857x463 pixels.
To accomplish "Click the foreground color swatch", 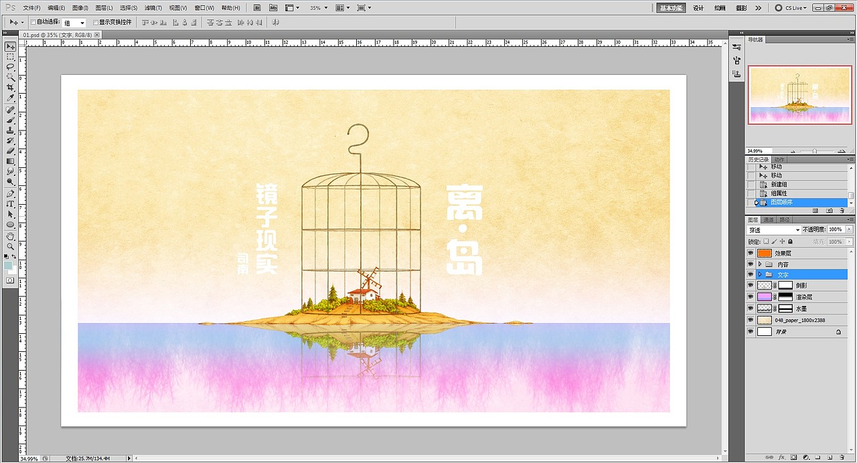I will pyautogui.click(x=8, y=264).
